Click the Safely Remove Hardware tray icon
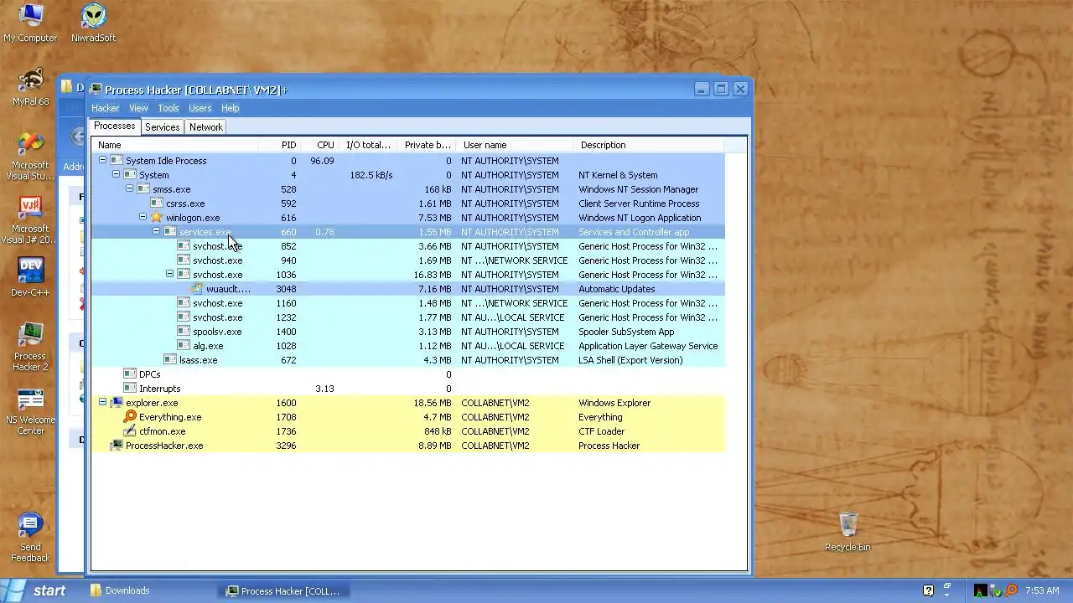The height and width of the screenshot is (603, 1073). point(996,590)
